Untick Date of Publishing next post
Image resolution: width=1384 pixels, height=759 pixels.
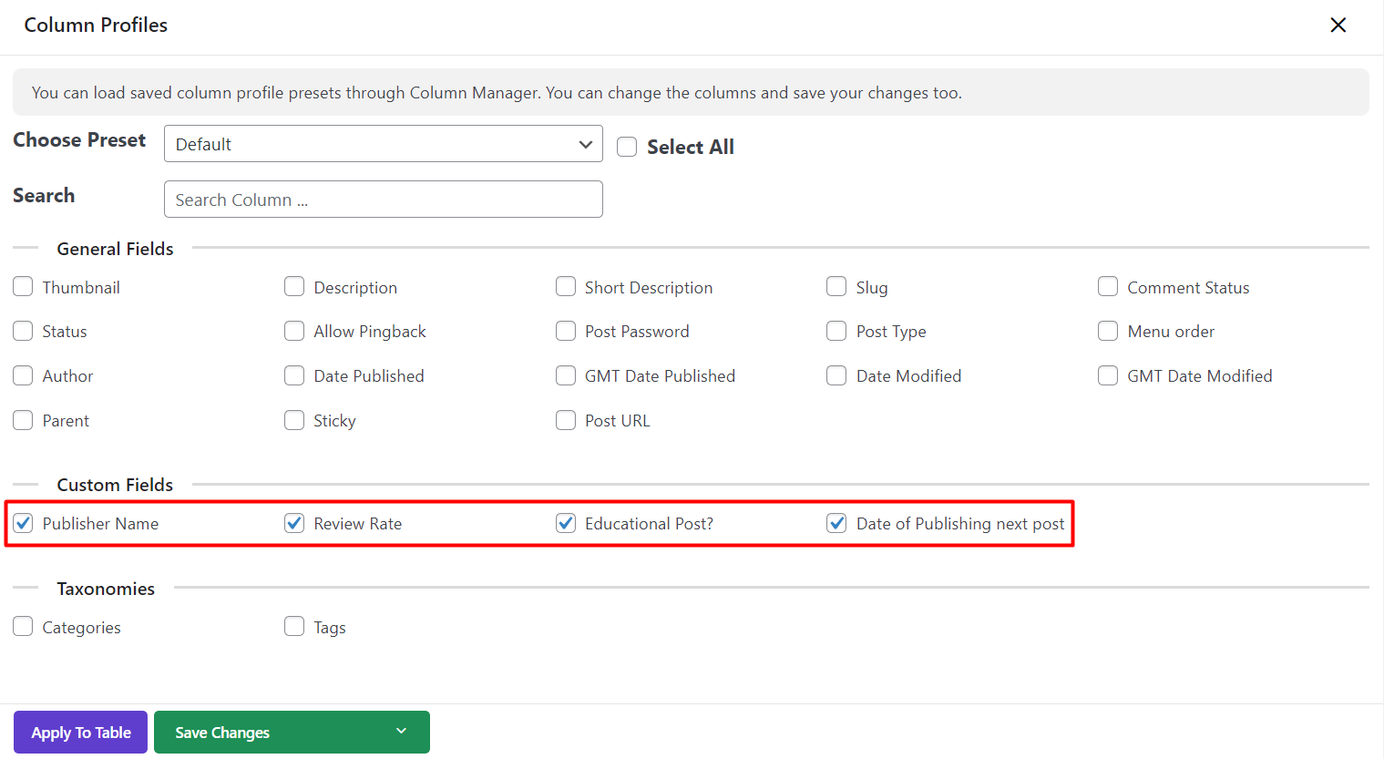836,523
